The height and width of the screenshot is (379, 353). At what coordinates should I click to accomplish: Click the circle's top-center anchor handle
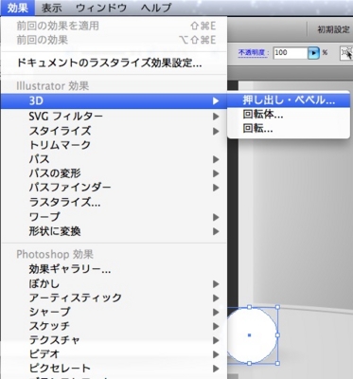click(x=249, y=307)
